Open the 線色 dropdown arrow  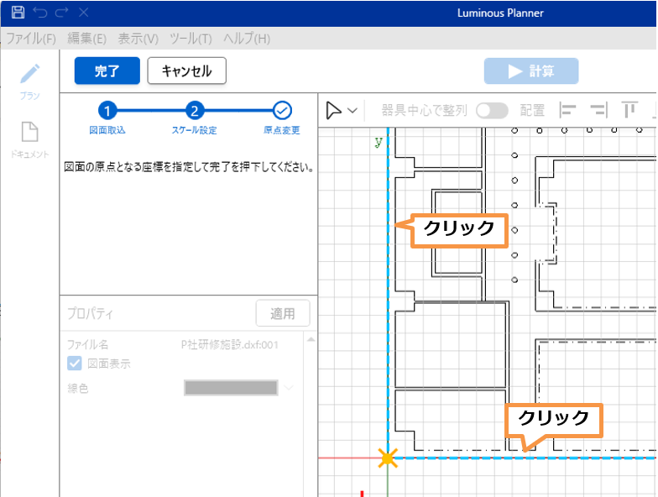[x=290, y=387]
